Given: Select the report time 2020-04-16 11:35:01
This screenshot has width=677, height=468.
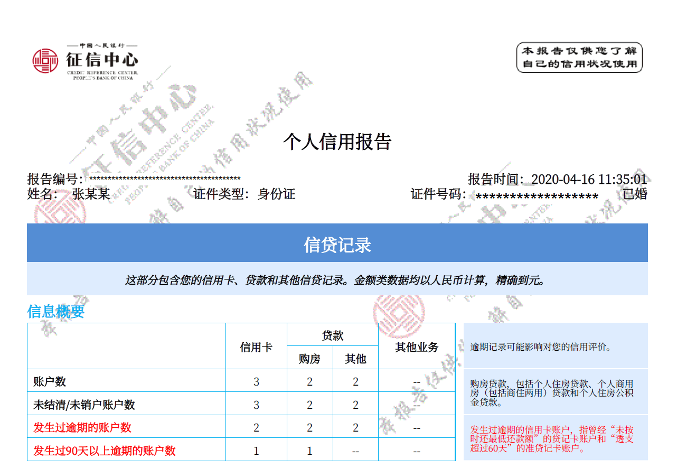Looking at the screenshot, I should [589, 179].
